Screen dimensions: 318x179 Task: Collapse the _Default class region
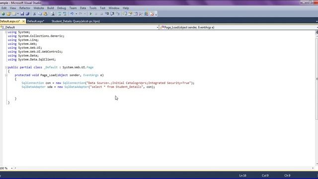pos(6,67)
